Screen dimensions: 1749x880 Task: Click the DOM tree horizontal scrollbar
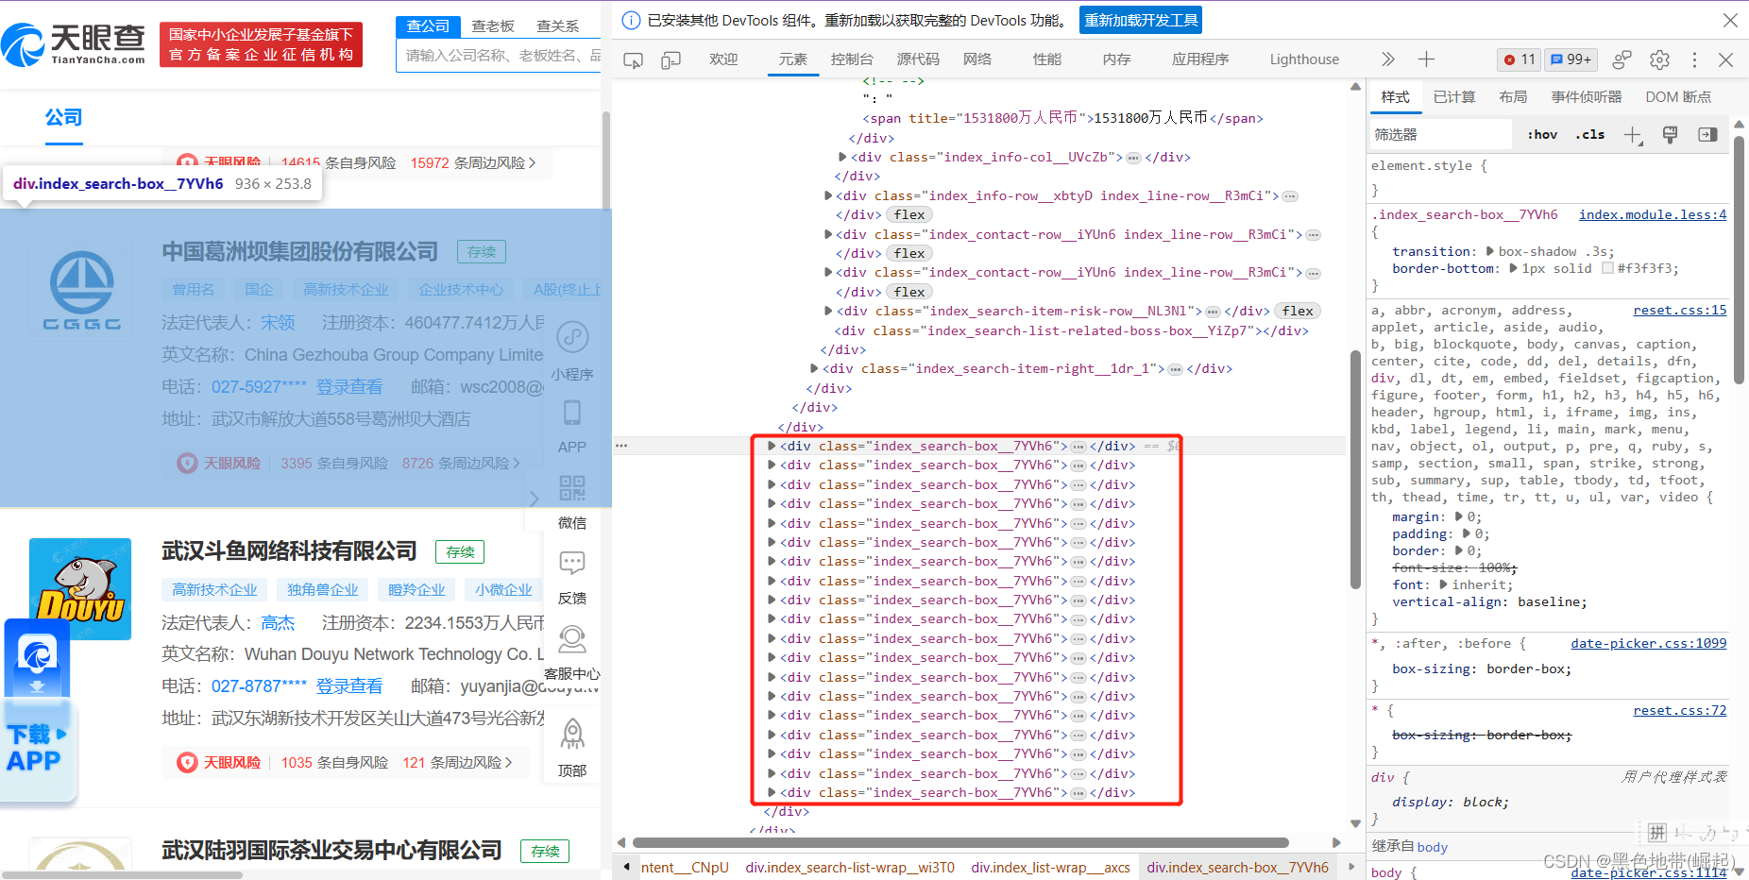point(960,842)
